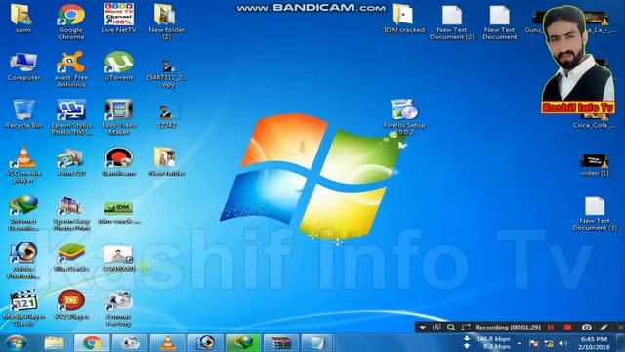Open File Explorer from the taskbar
This screenshot has height=352, width=625.
pos(54,343)
